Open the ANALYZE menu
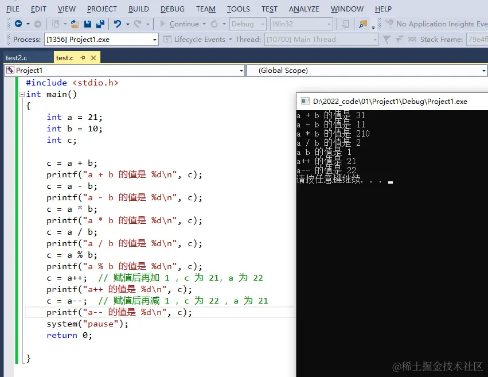The image size is (488, 377). coord(304,9)
